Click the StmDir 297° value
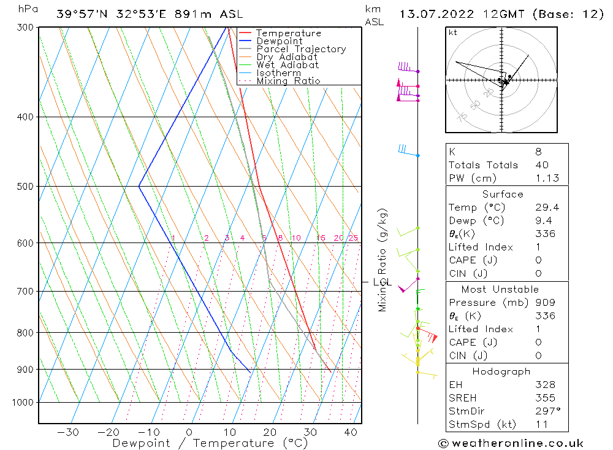Viewport: 613px width, 450px height. [x=548, y=411]
